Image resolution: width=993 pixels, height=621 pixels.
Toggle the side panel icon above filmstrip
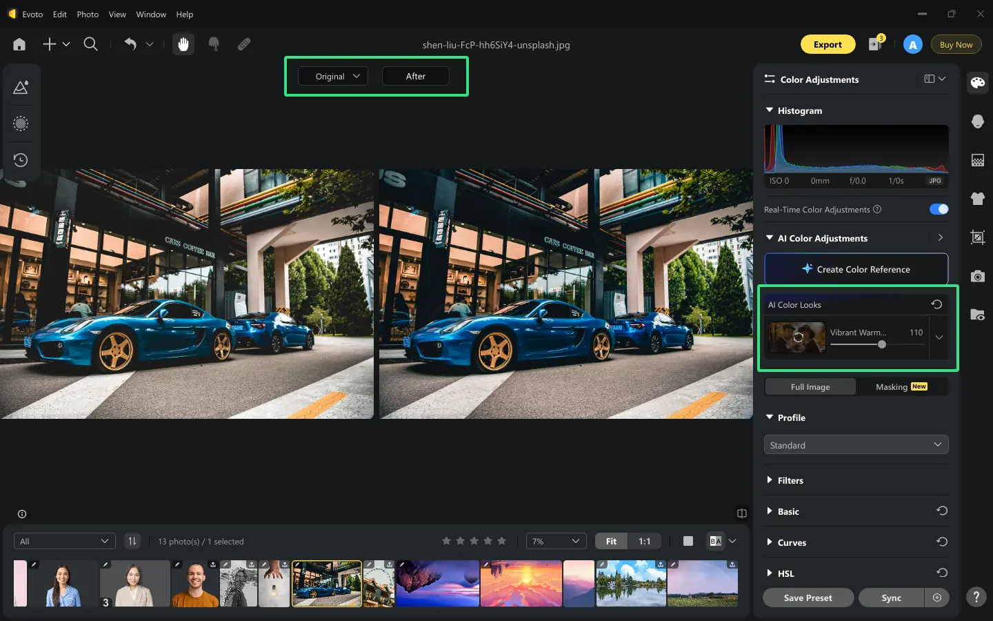click(742, 513)
